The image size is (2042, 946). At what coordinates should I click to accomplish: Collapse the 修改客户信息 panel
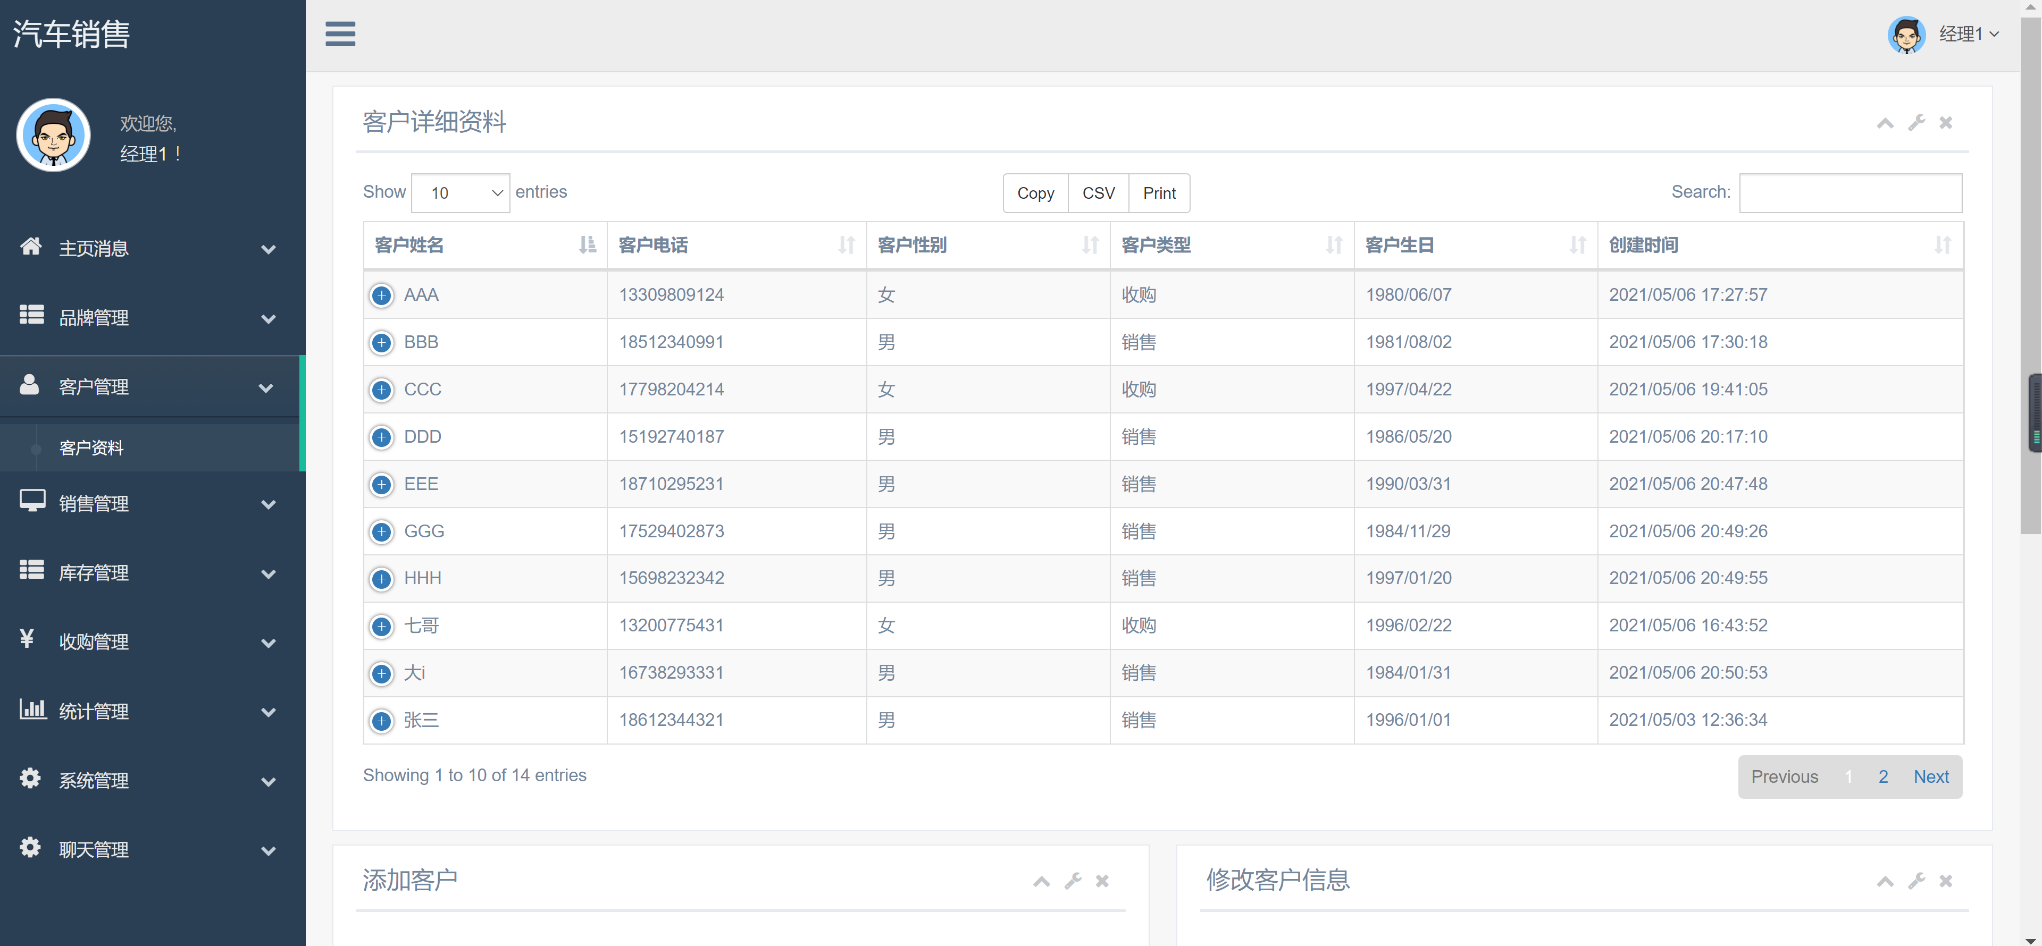tap(1885, 881)
